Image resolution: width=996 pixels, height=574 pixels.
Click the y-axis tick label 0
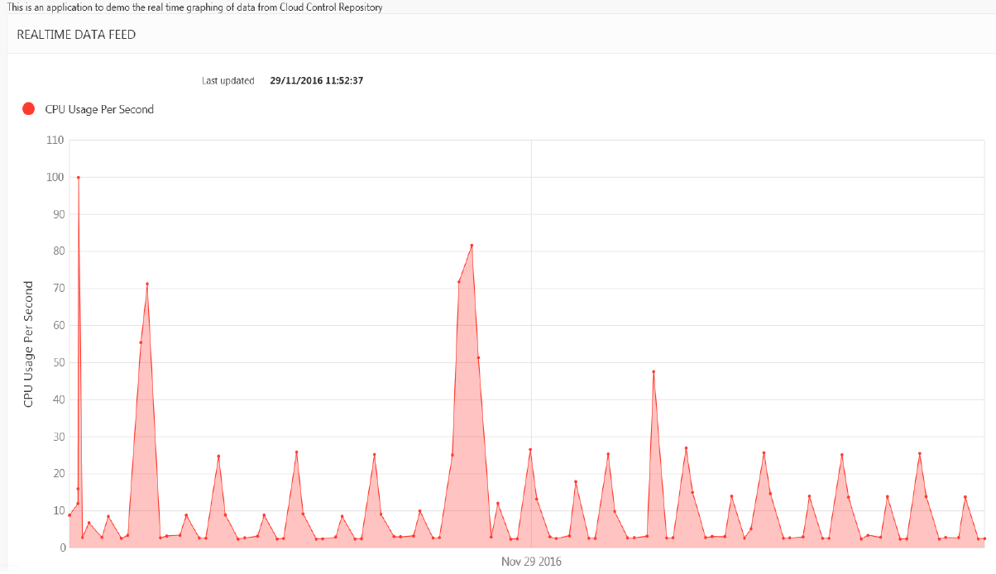(63, 548)
